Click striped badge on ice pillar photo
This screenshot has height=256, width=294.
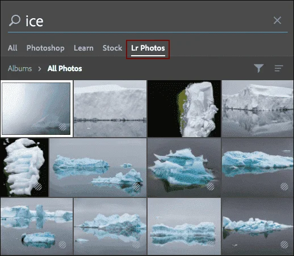[62, 245]
